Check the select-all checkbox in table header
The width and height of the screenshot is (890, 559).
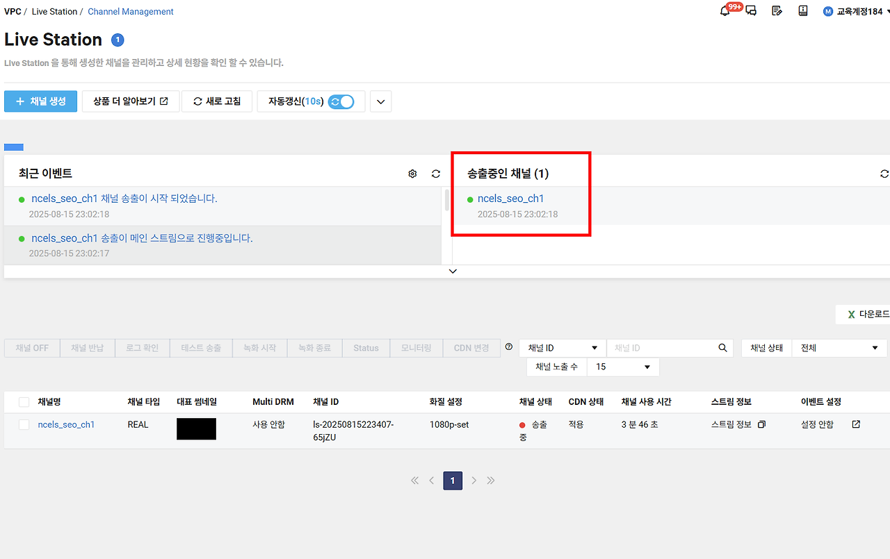[x=23, y=401]
